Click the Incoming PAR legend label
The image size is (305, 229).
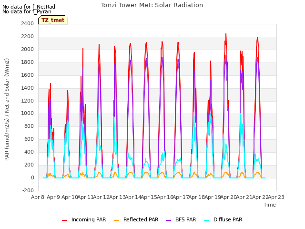pyautogui.click(x=89, y=219)
